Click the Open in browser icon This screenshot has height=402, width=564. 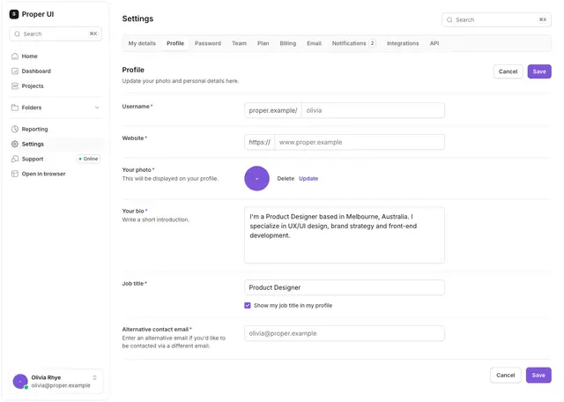15,174
